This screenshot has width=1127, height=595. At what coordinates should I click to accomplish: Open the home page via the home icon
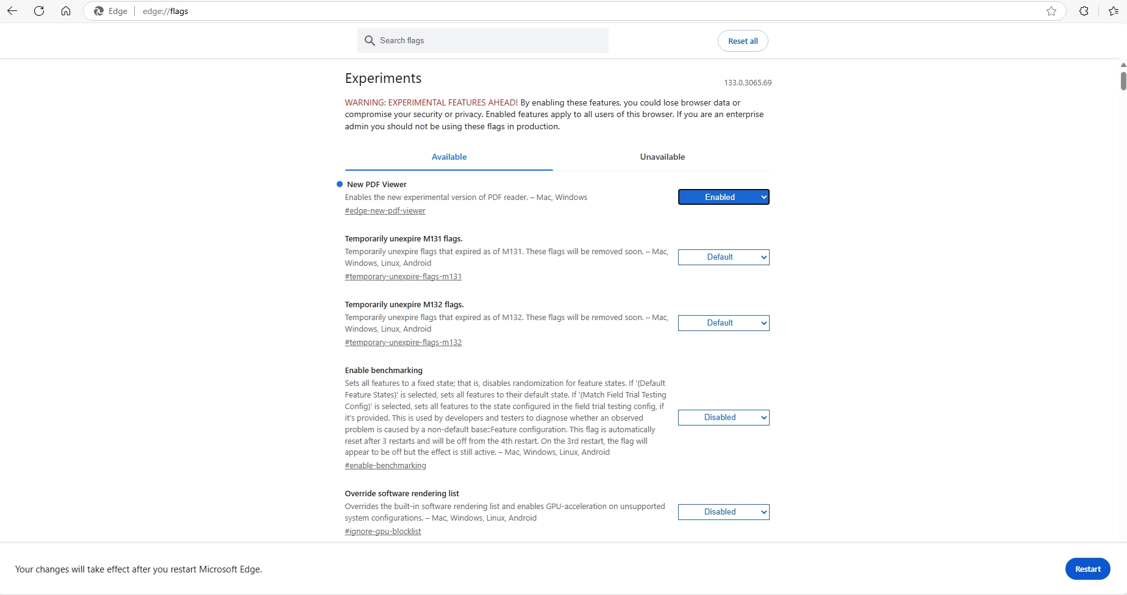[x=65, y=11]
